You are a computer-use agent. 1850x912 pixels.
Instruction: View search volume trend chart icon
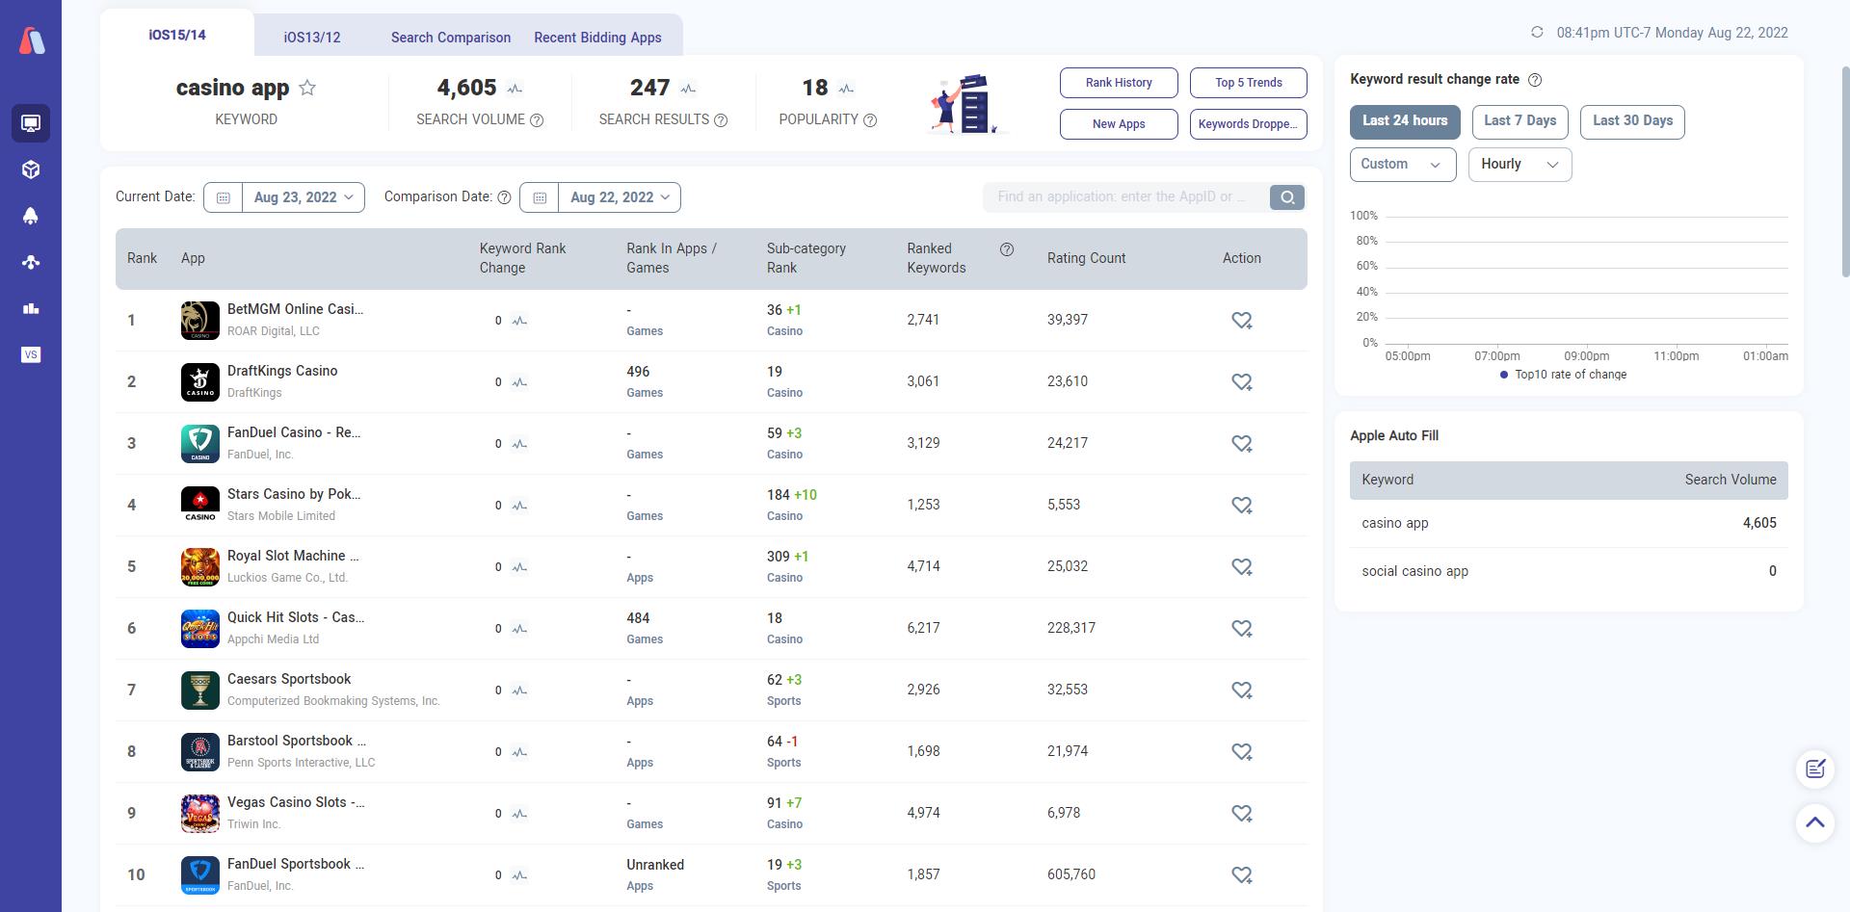[515, 89]
